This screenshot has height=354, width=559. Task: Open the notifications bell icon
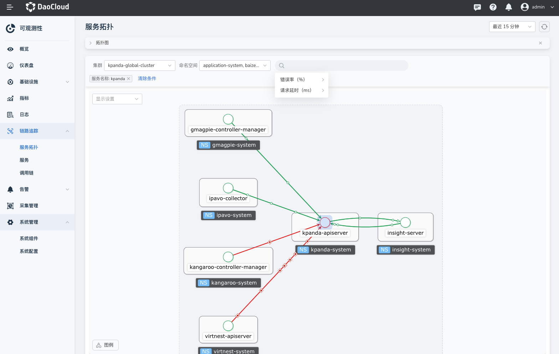(x=508, y=7)
